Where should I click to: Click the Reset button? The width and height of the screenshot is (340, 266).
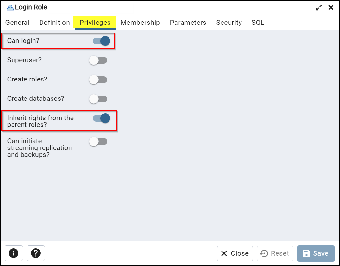(x=275, y=253)
